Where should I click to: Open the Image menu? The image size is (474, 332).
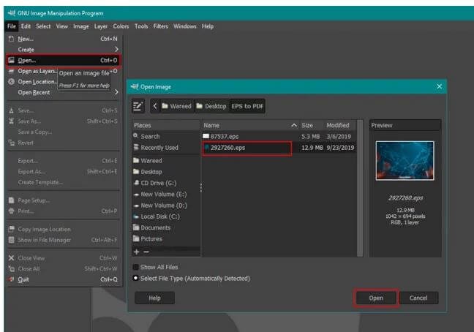click(x=81, y=26)
